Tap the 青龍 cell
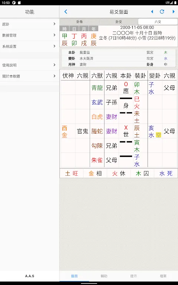Viewport: 178px width, 285px height. 97,88
